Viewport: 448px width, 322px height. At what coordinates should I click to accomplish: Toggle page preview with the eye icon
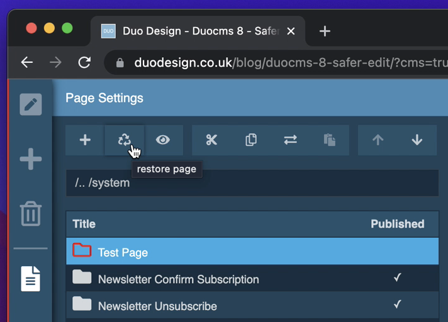(163, 140)
